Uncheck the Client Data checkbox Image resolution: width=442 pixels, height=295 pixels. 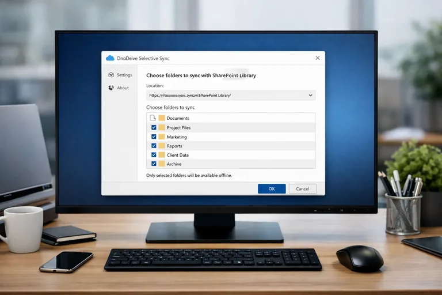tap(154, 154)
